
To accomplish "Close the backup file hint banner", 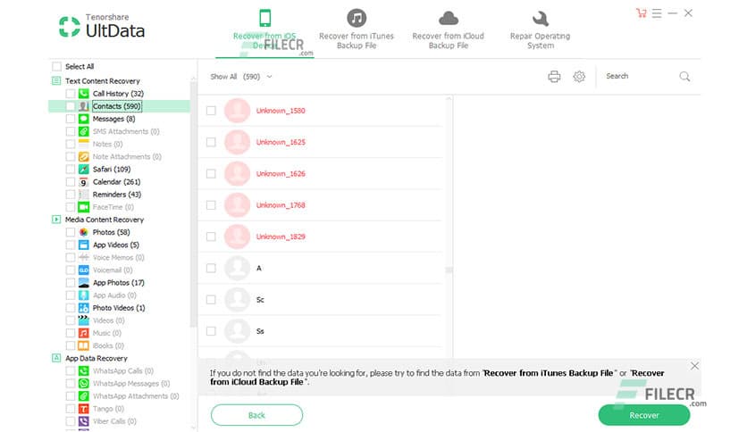I will pyautogui.click(x=694, y=366).
